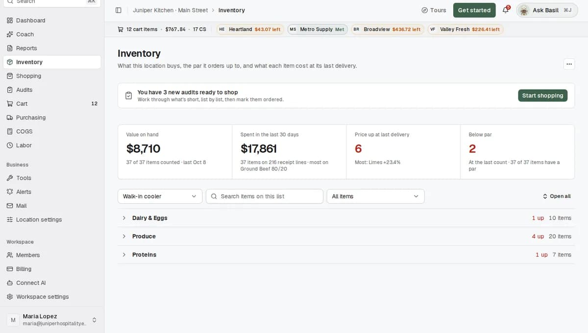
Task: Click the Workspace settings gear icon
Action: [x=10, y=297]
